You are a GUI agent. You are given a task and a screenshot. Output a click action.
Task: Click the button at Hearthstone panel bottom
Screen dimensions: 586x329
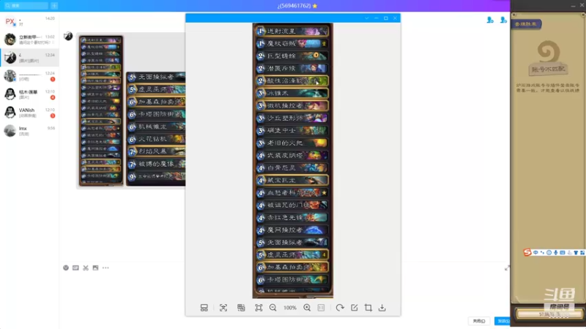coord(549,314)
